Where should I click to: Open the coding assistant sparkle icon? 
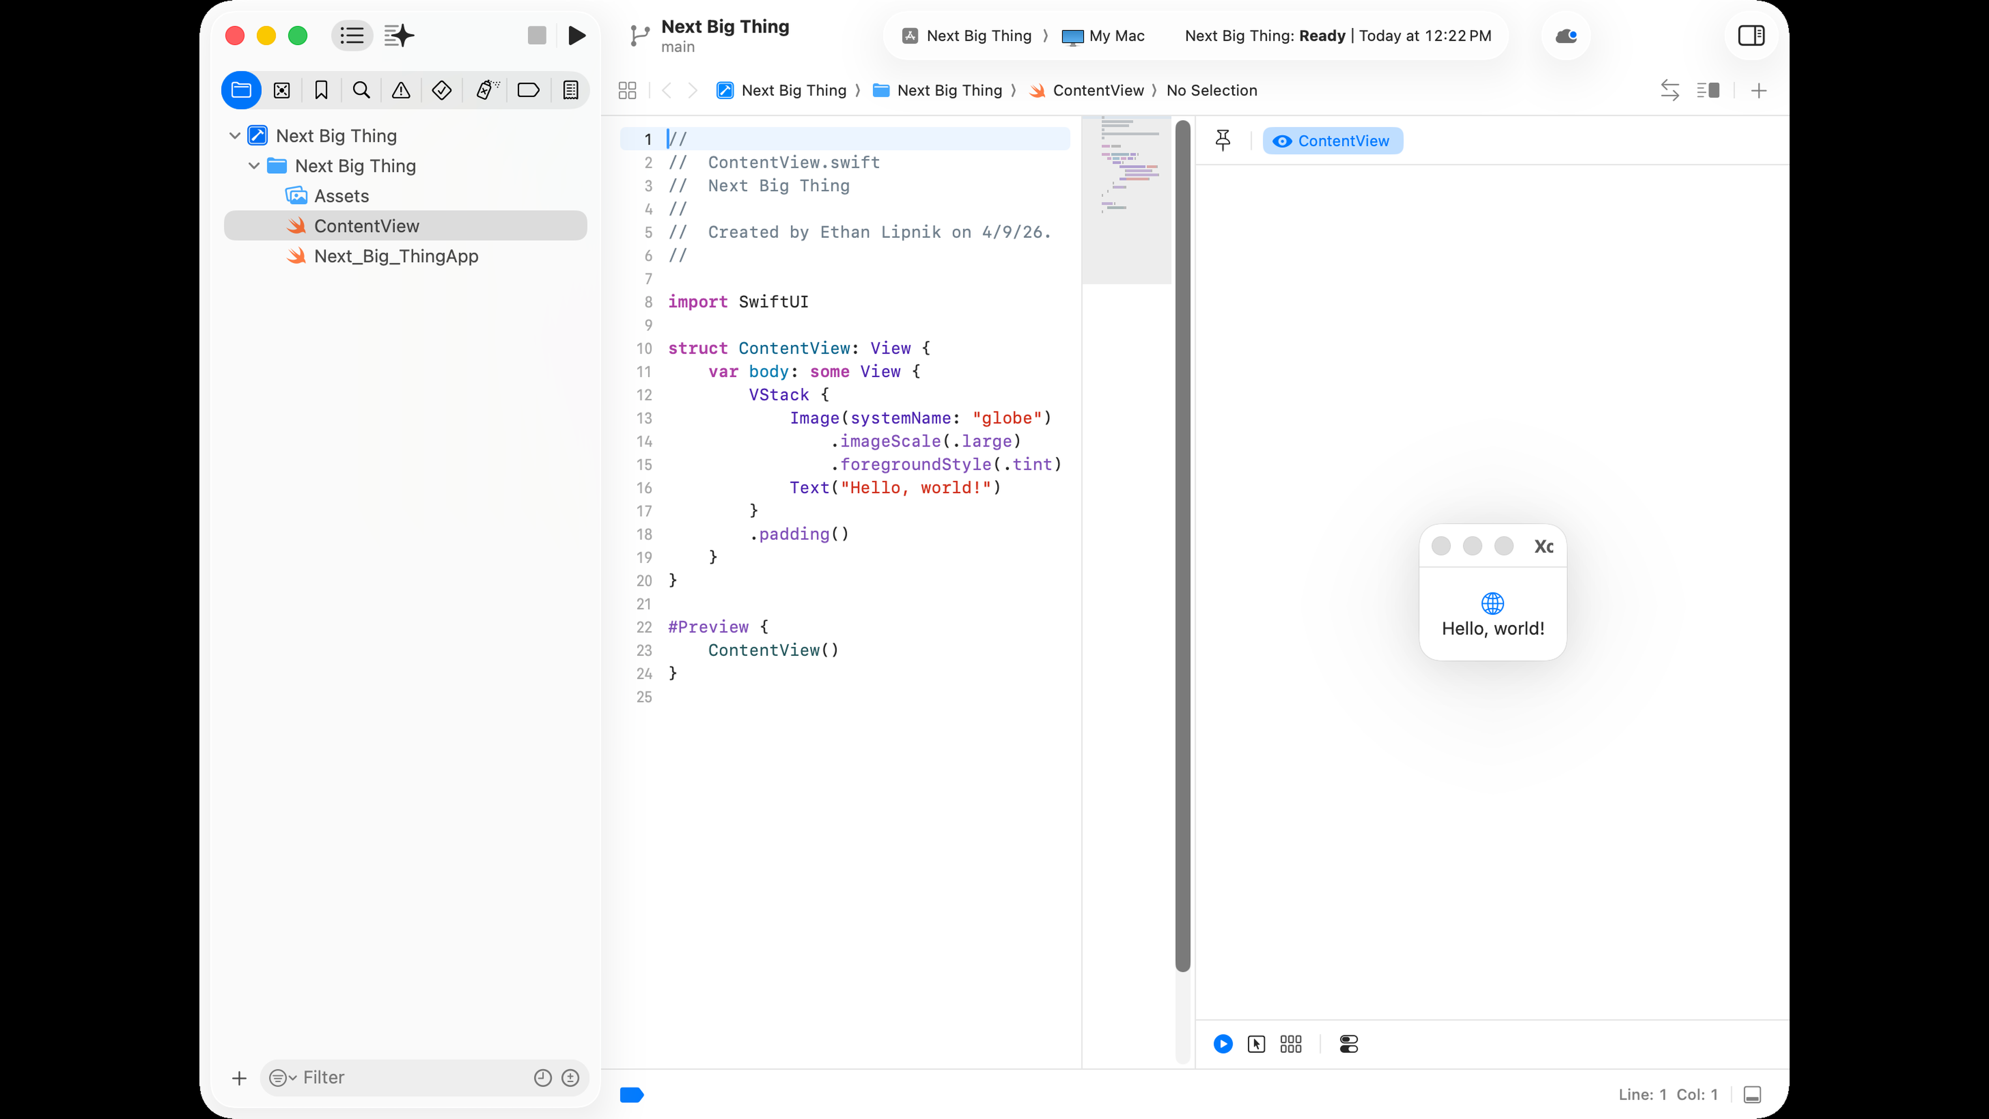(399, 36)
